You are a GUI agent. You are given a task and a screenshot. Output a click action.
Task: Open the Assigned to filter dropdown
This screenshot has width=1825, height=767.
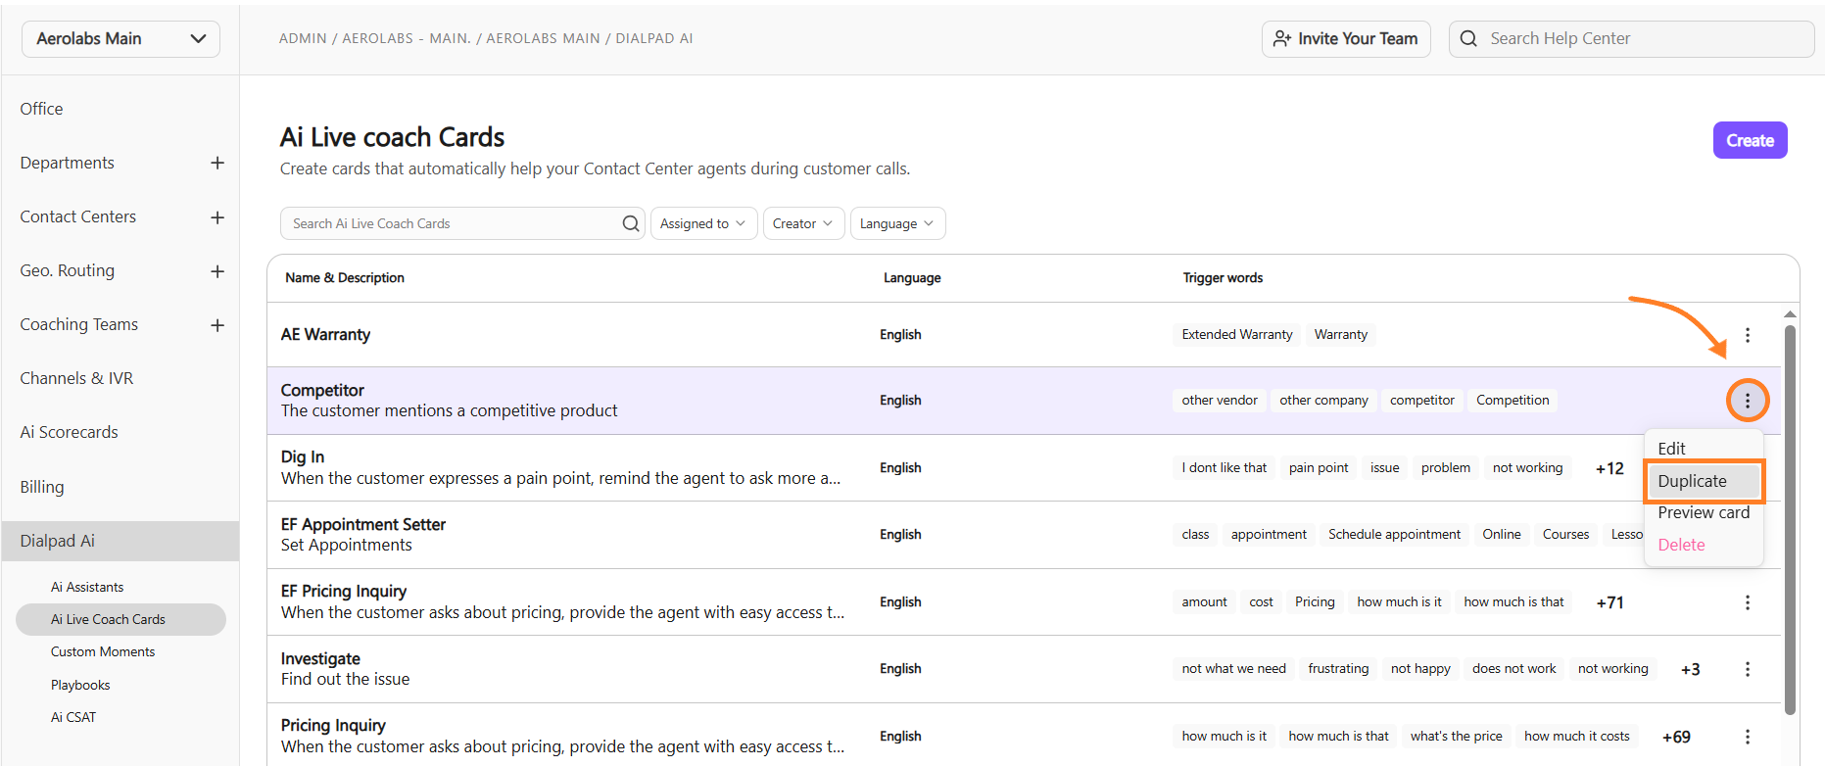click(x=703, y=223)
